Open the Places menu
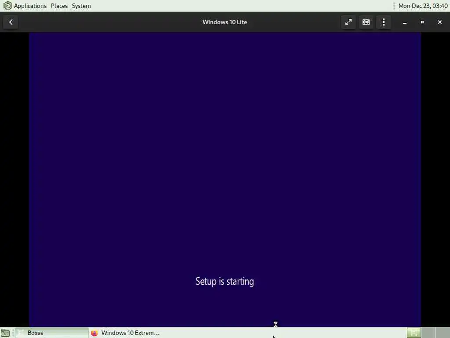The image size is (450, 338). [59, 6]
